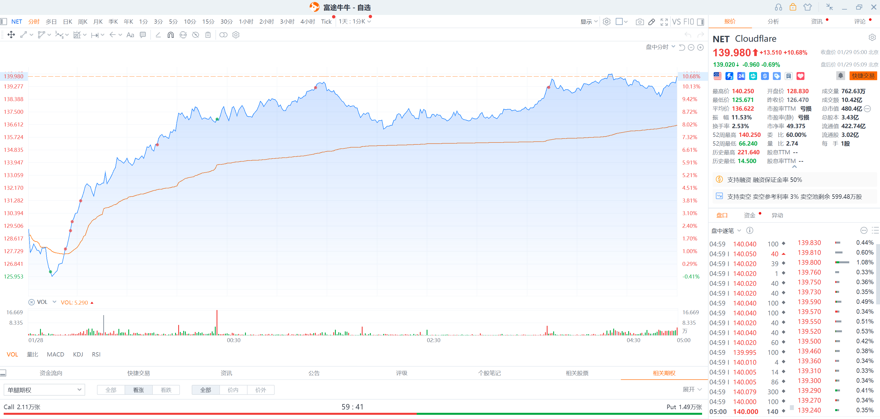Viewport: 880px width, 419px height.
Task: Click the info icon beside 盘中逐笔
Action: pos(749,230)
